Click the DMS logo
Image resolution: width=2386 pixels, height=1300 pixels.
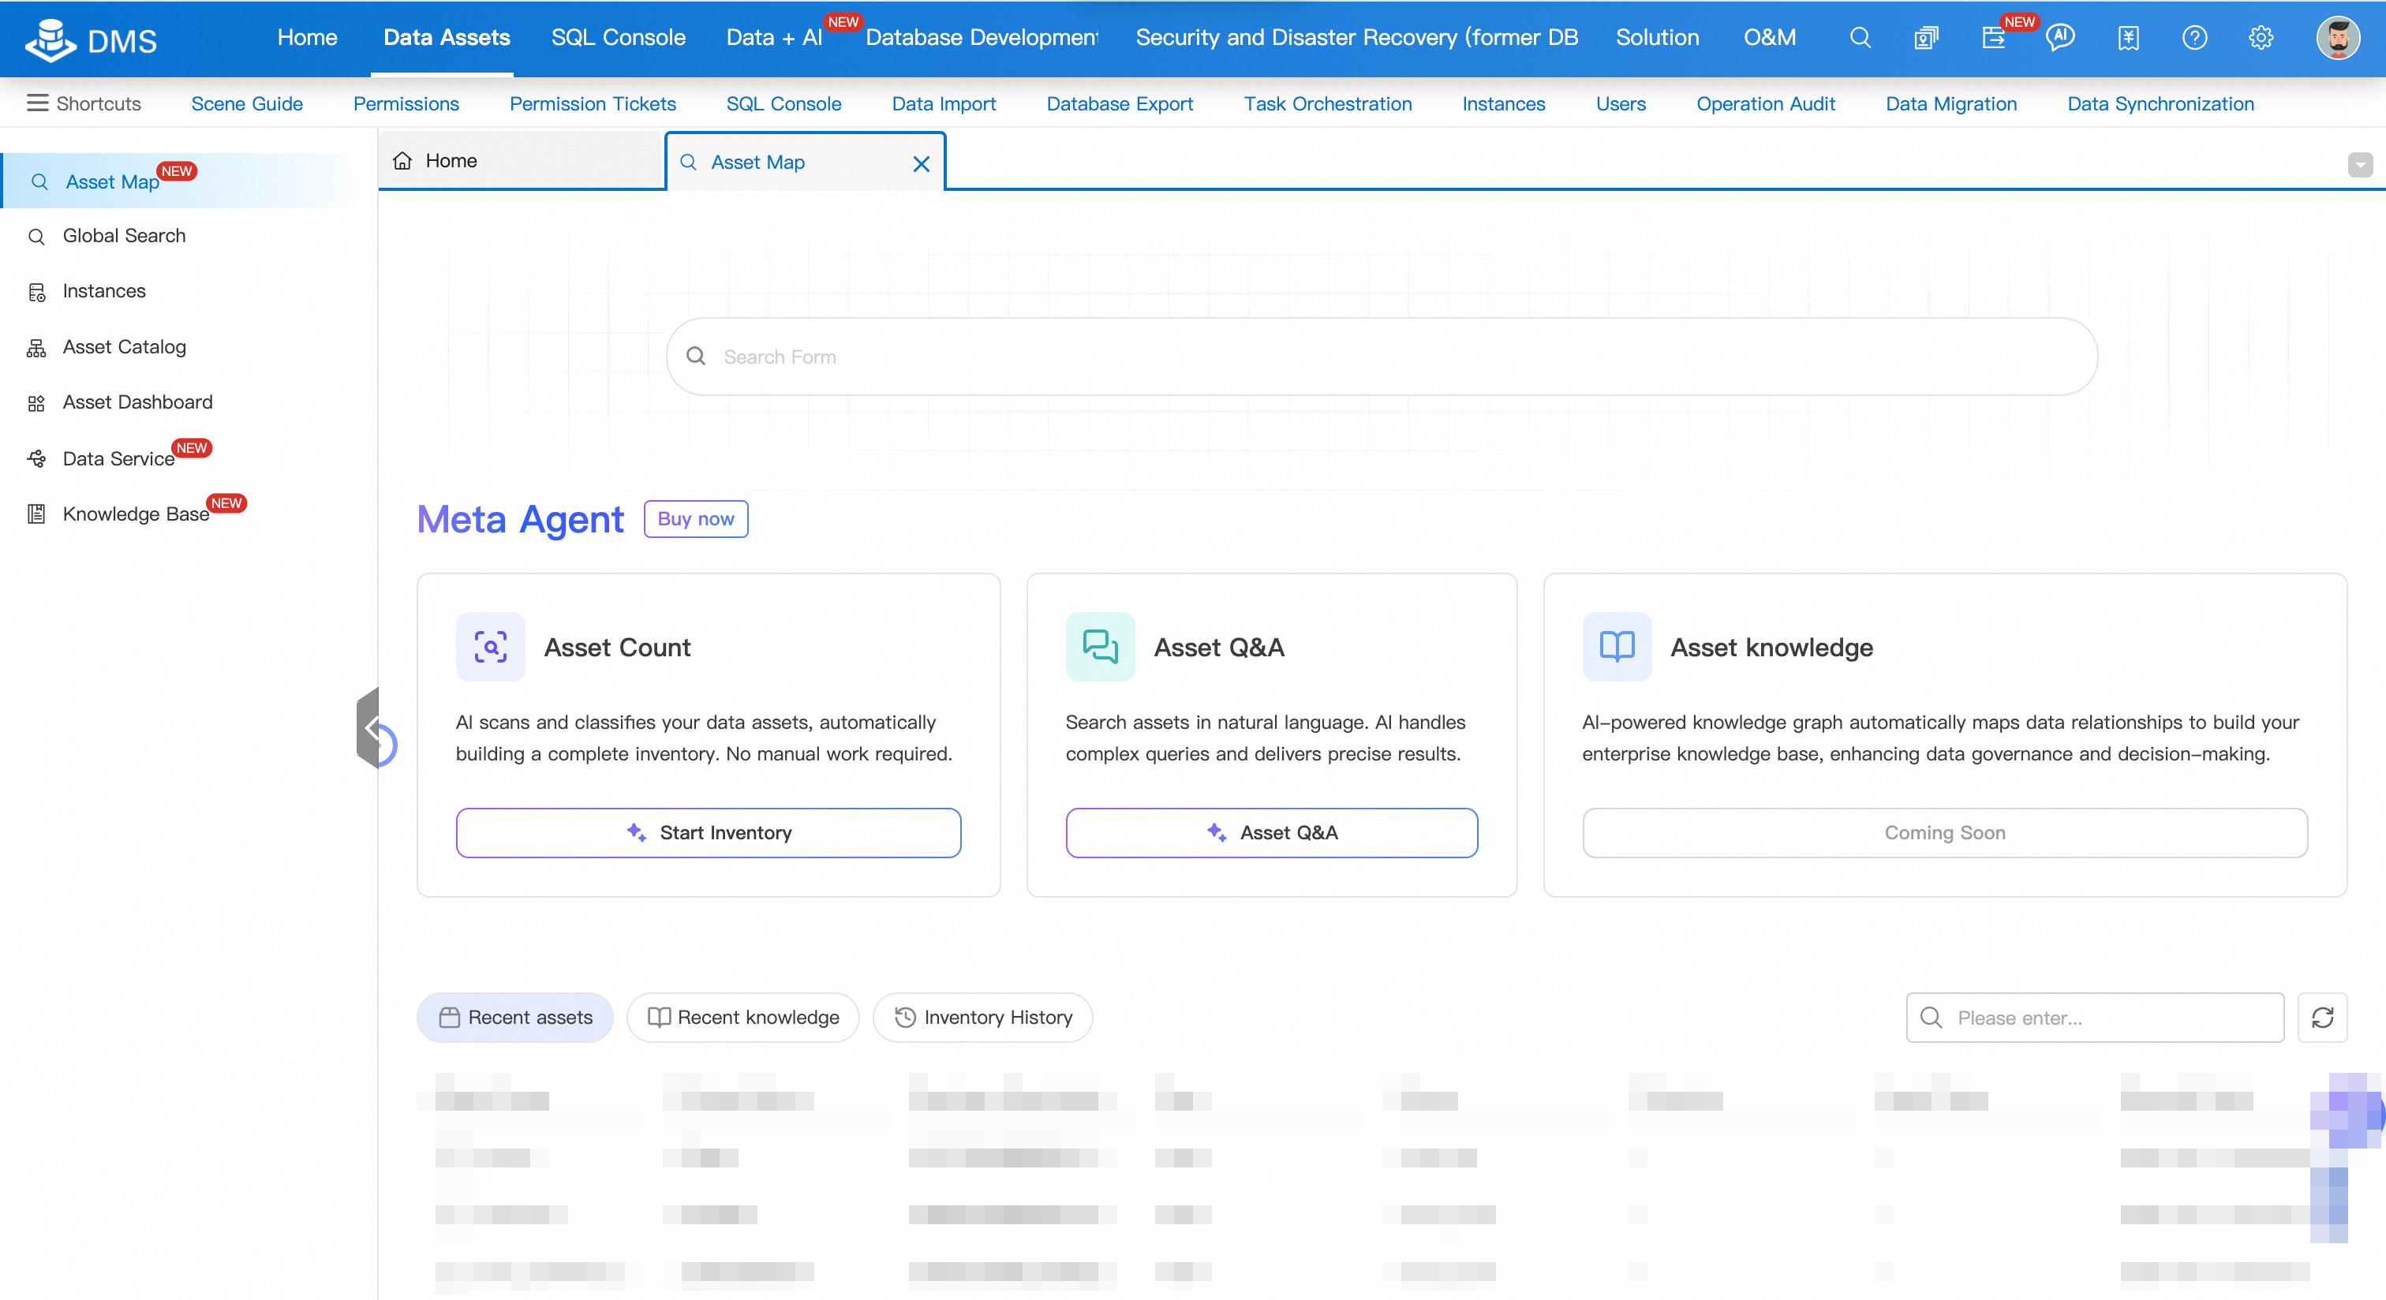91,39
